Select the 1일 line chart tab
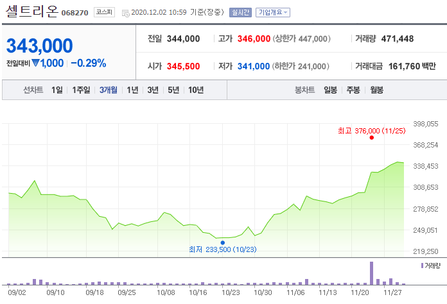Image resolution: width=447 pixels, height=304 pixels. 57,90
